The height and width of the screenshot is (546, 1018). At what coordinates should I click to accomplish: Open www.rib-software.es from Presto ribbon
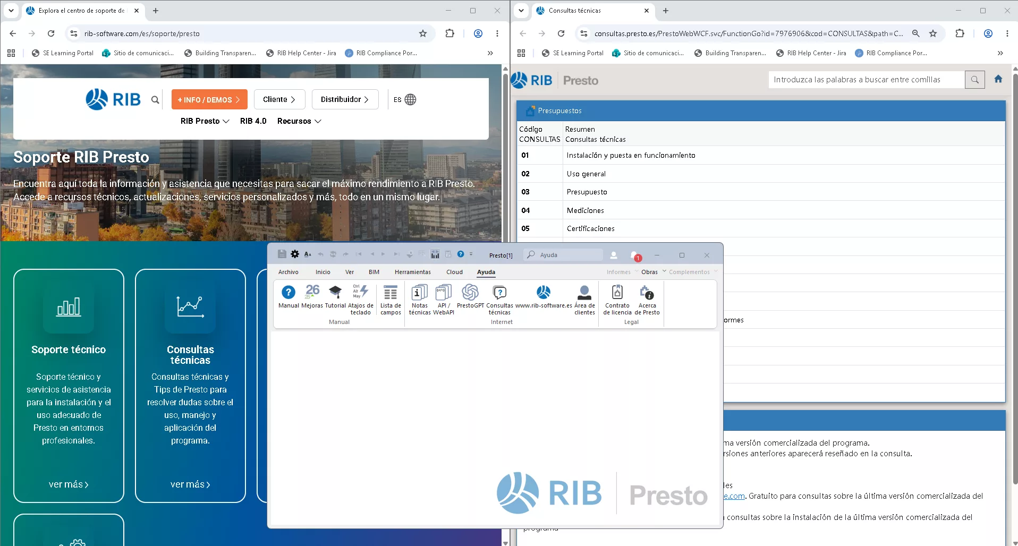pyautogui.click(x=544, y=297)
